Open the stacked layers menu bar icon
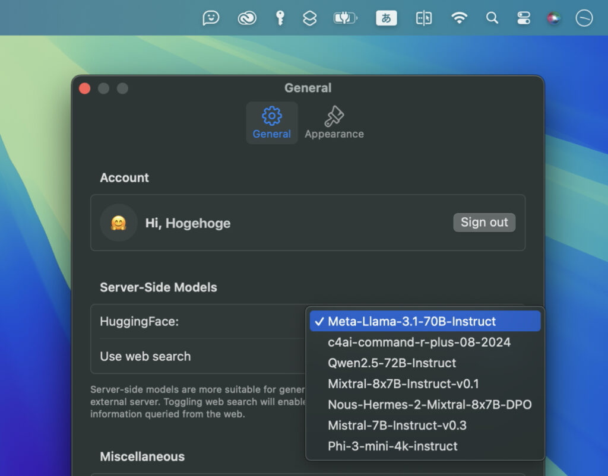The width and height of the screenshot is (608, 476). tap(309, 18)
